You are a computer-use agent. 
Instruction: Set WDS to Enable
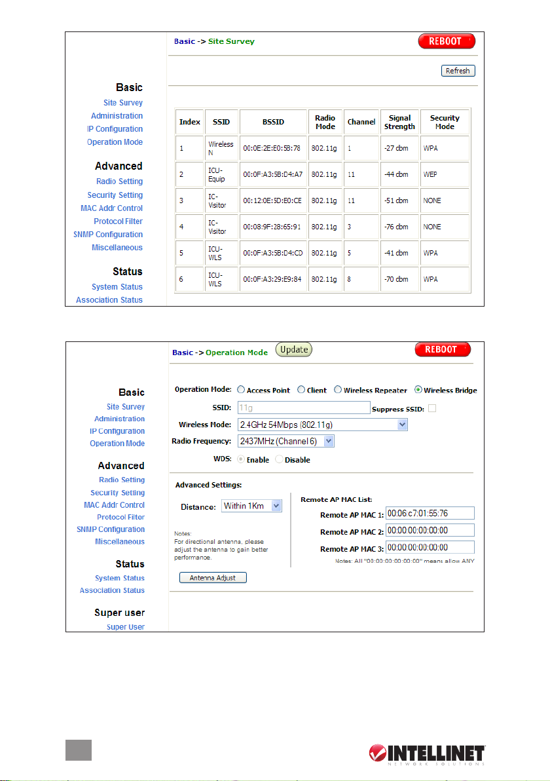(x=241, y=459)
